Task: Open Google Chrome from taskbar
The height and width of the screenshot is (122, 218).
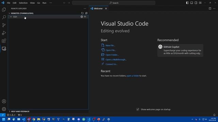Action: (x=34, y=119)
